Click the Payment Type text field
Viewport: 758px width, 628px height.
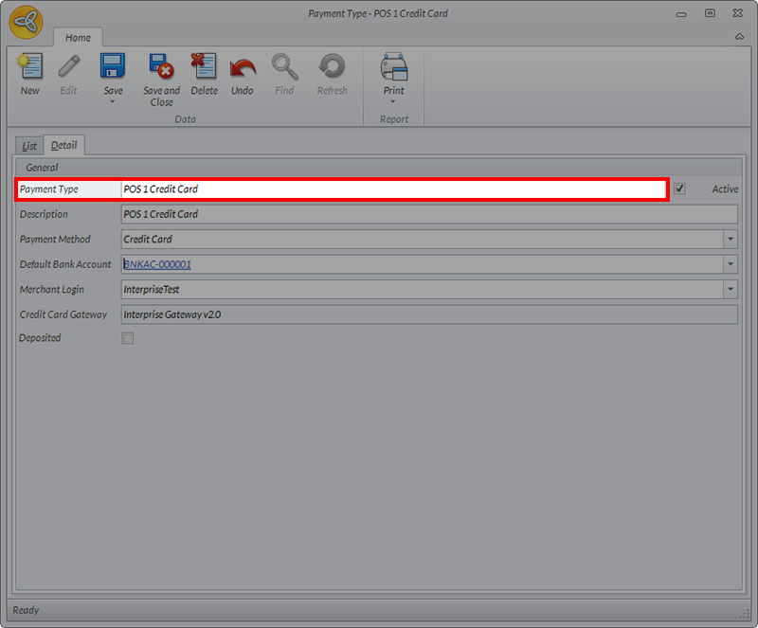[393, 189]
